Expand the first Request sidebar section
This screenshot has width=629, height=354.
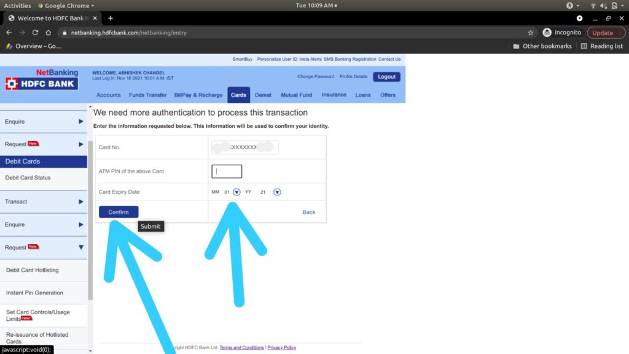(x=44, y=144)
